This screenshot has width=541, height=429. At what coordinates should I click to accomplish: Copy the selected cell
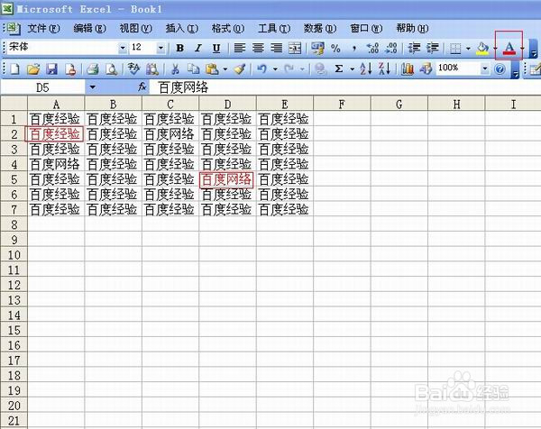pos(194,69)
